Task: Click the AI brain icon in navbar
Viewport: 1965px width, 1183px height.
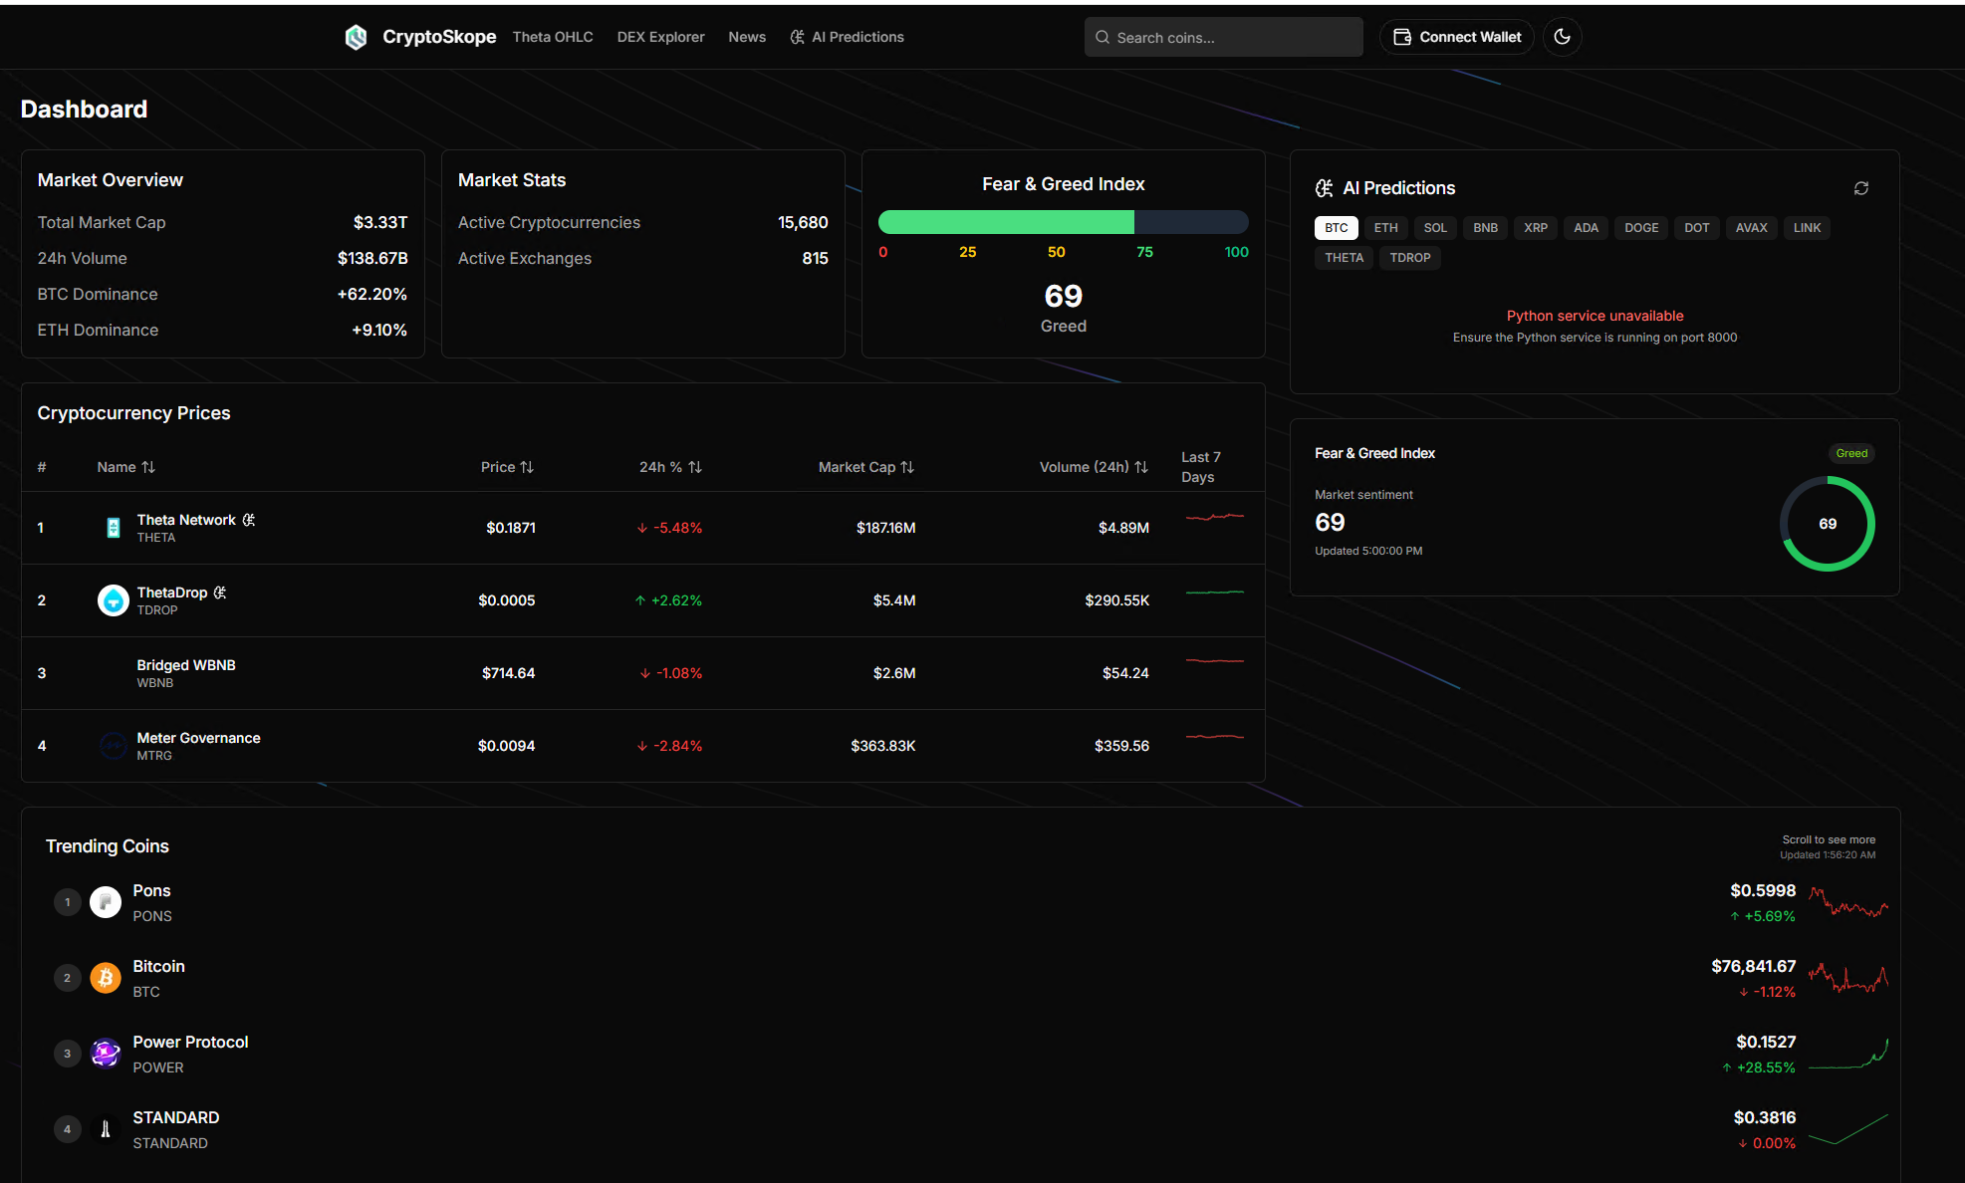Action: click(797, 37)
